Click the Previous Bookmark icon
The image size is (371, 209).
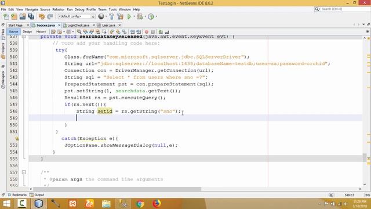pyautogui.click(x=112, y=32)
